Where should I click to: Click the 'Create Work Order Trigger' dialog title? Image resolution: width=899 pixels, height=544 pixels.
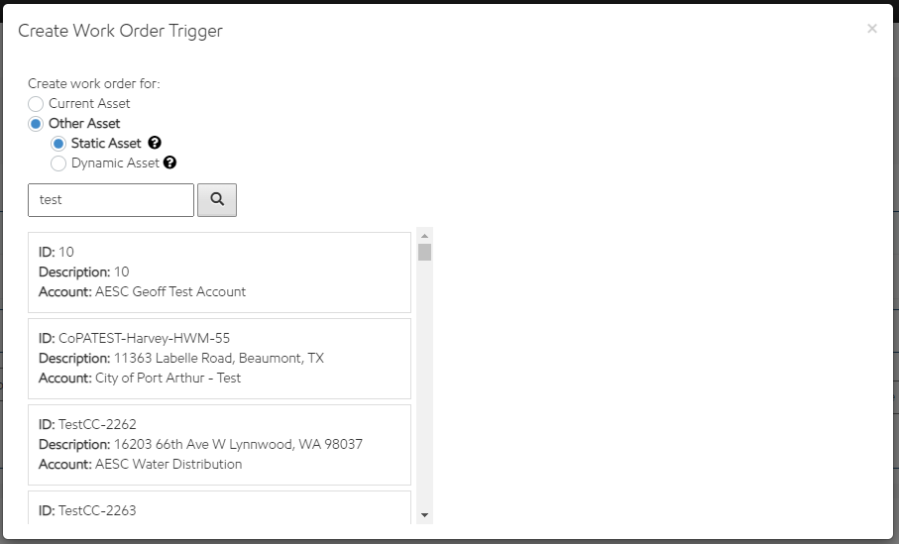point(120,31)
